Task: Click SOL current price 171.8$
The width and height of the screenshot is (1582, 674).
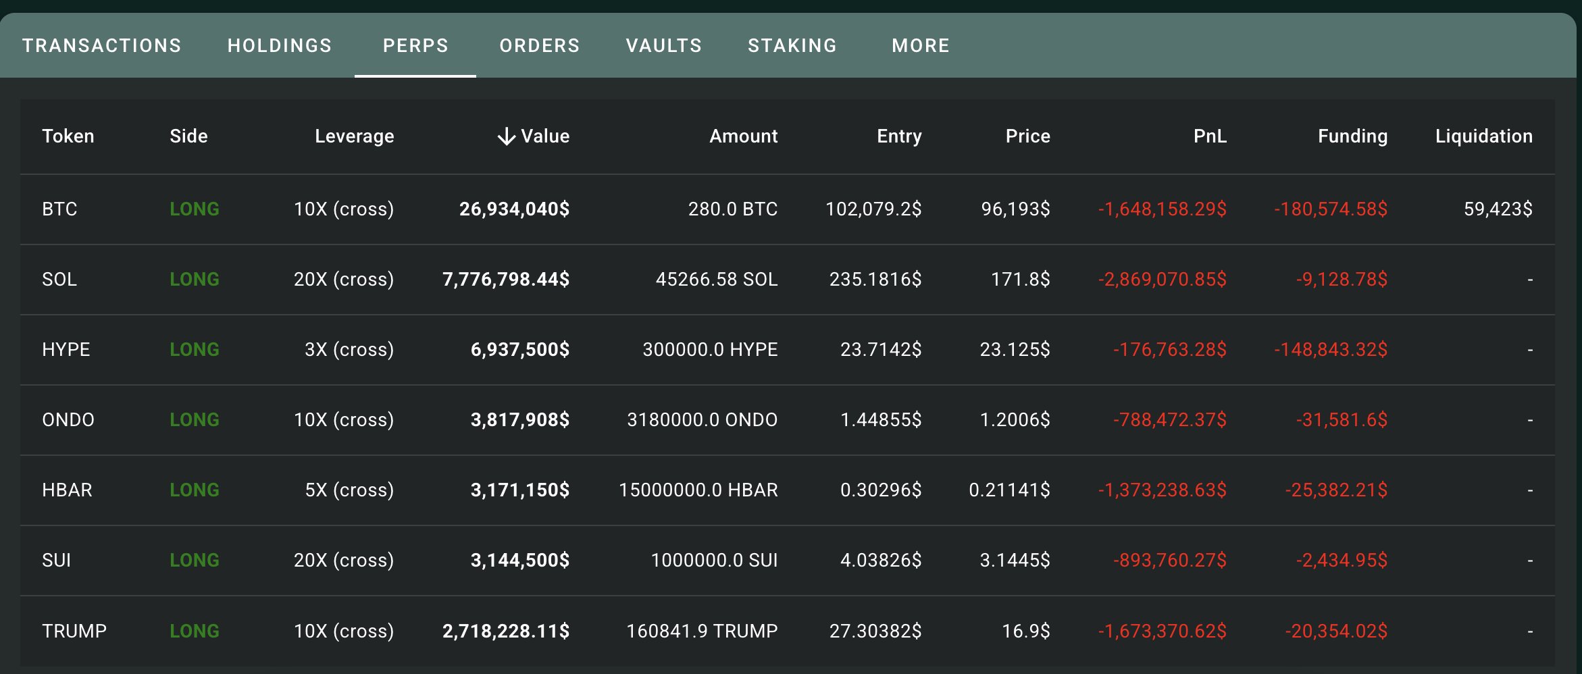Action: pyautogui.click(x=1021, y=280)
